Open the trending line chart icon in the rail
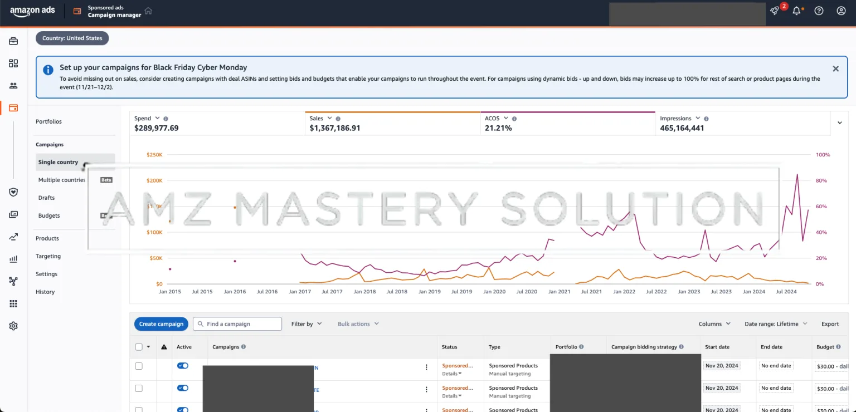The height and width of the screenshot is (412, 856). click(x=13, y=237)
